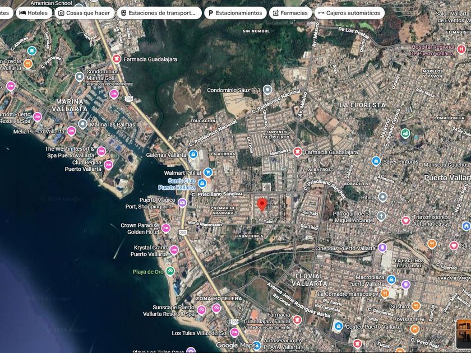Click the 'Tabachines' neighborhood label

click(x=250, y=236)
